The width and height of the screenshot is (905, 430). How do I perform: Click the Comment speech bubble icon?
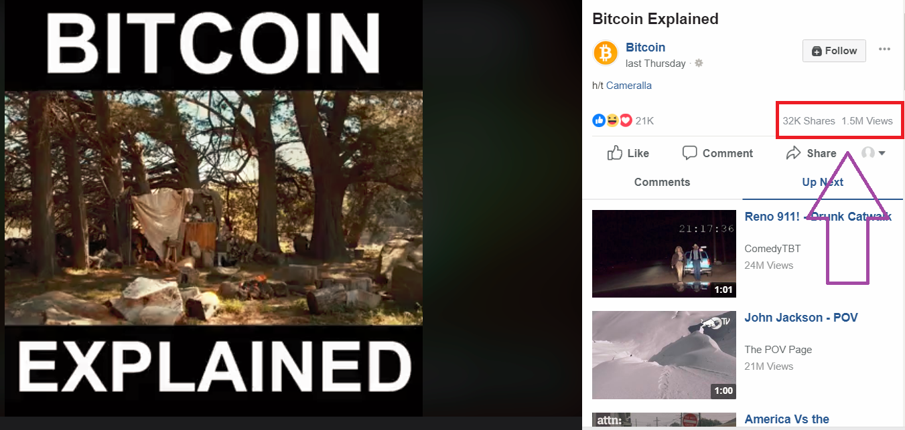(689, 153)
